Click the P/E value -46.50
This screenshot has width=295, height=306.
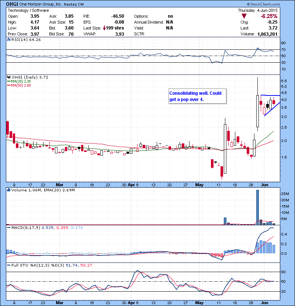pos(118,16)
